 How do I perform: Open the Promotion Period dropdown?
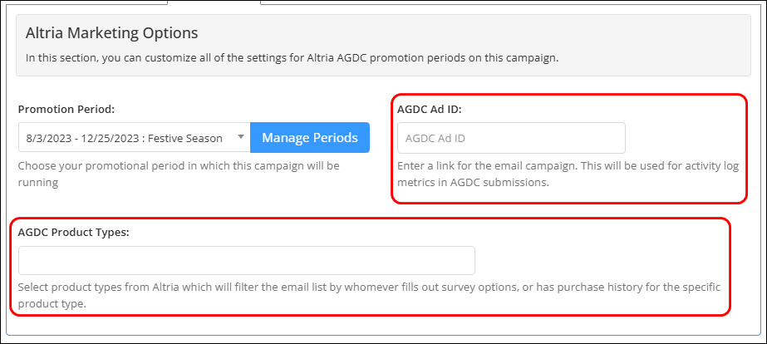coord(135,137)
